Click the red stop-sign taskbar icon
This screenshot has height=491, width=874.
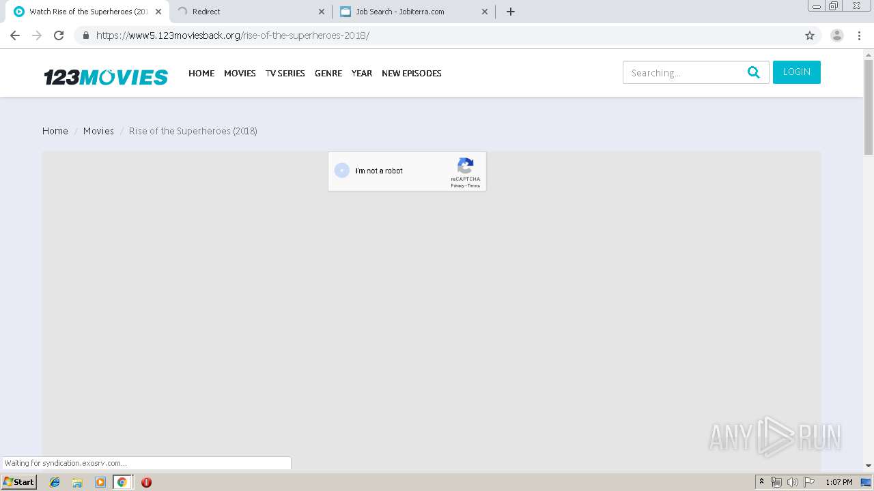coord(146,482)
